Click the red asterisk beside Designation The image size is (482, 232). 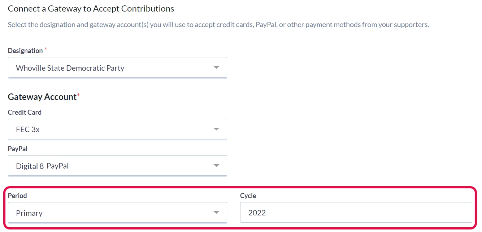tap(45, 49)
